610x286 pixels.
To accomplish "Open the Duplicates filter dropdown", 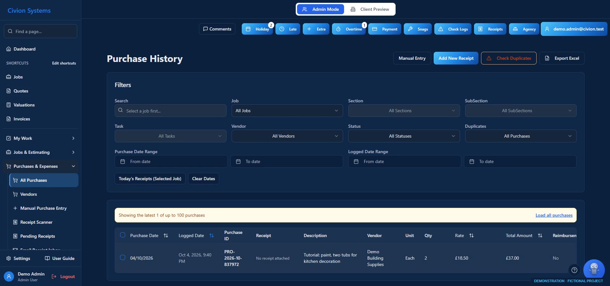I will [521, 136].
